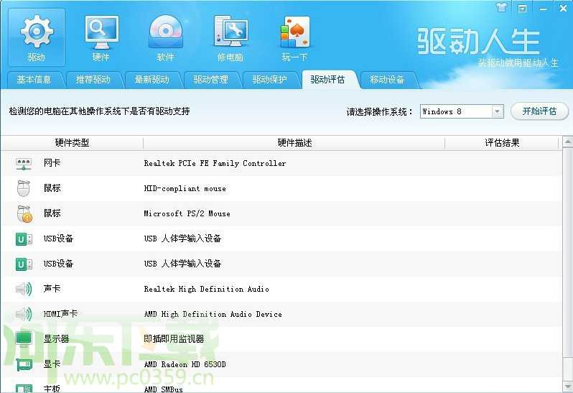Click the speaker icon for HDMI声卡
Image resolution: width=573 pixels, height=393 pixels.
[x=24, y=314]
